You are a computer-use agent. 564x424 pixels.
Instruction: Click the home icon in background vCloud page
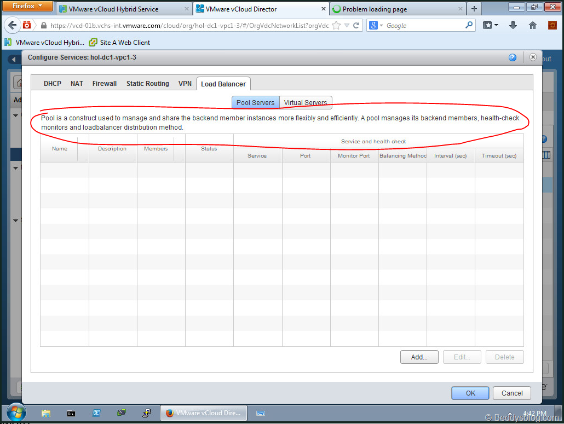click(x=19, y=83)
